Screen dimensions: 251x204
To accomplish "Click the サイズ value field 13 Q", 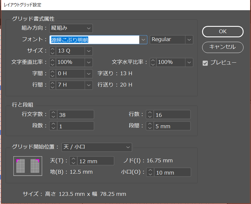I will click(70, 51).
